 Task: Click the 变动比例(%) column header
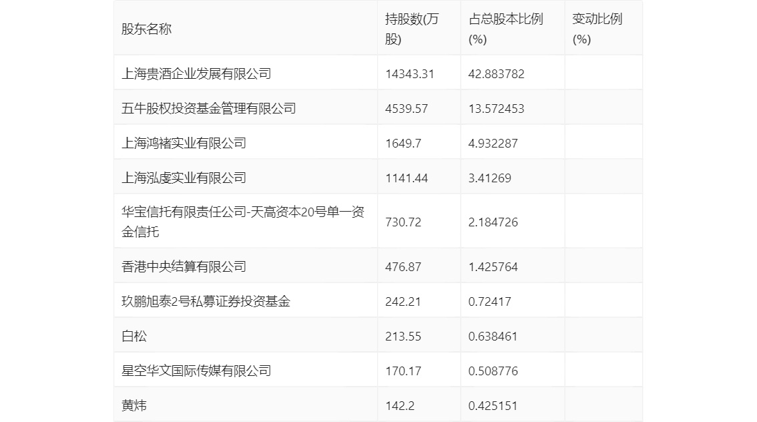(x=597, y=29)
